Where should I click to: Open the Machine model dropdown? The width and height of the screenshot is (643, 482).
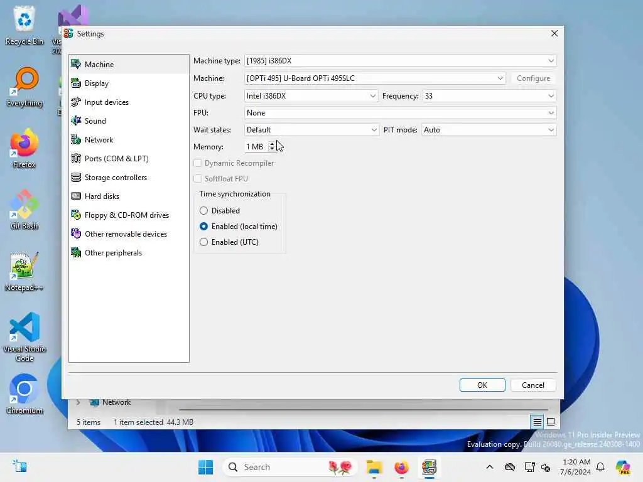[x=375, y=78]
